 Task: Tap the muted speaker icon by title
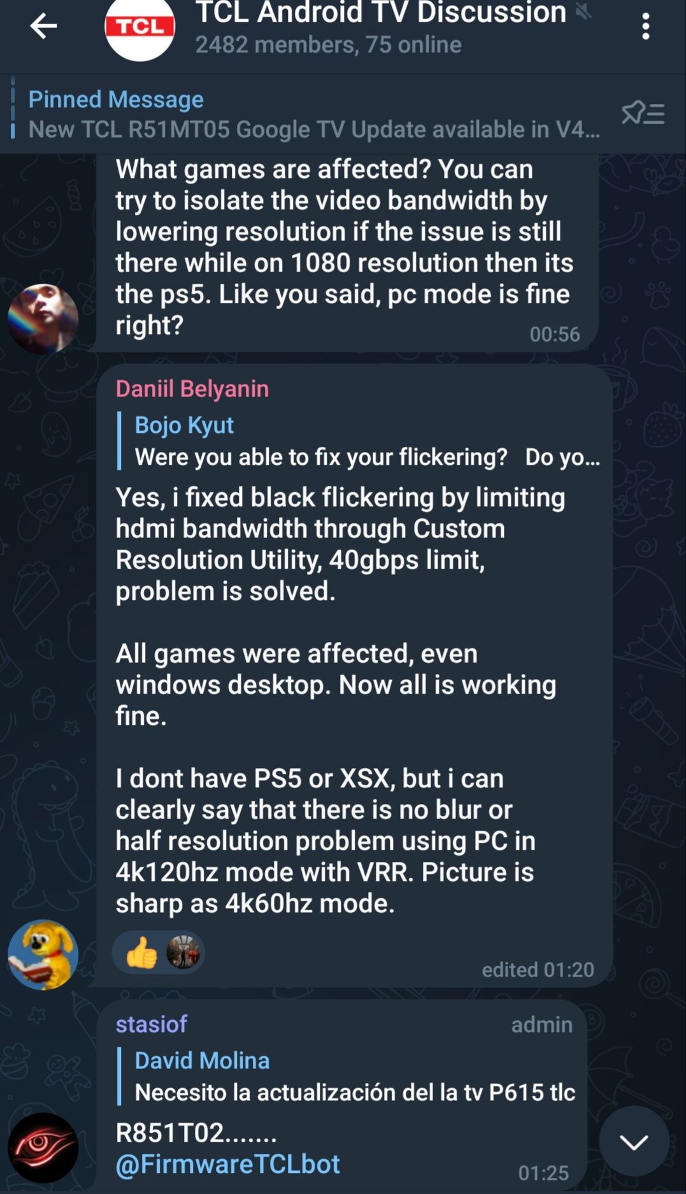click(583, 11)
